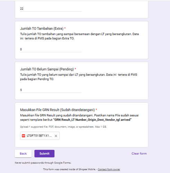Click the bold GRN Result template filename text

point(92,120)
